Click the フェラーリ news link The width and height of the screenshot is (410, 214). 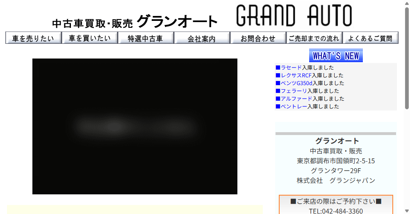[294, 91]
